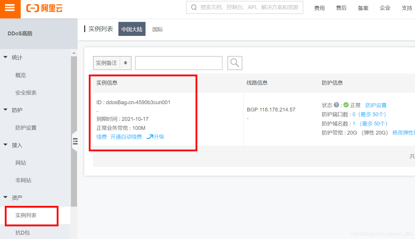Viewport: 415px width, 239px height.
Task: Click the 防护信息 column header
Action: pos(332,83)
